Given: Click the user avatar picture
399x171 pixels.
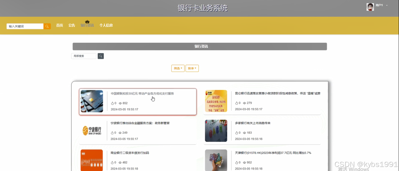Looking at the screenshot, I should pos(370,7).
